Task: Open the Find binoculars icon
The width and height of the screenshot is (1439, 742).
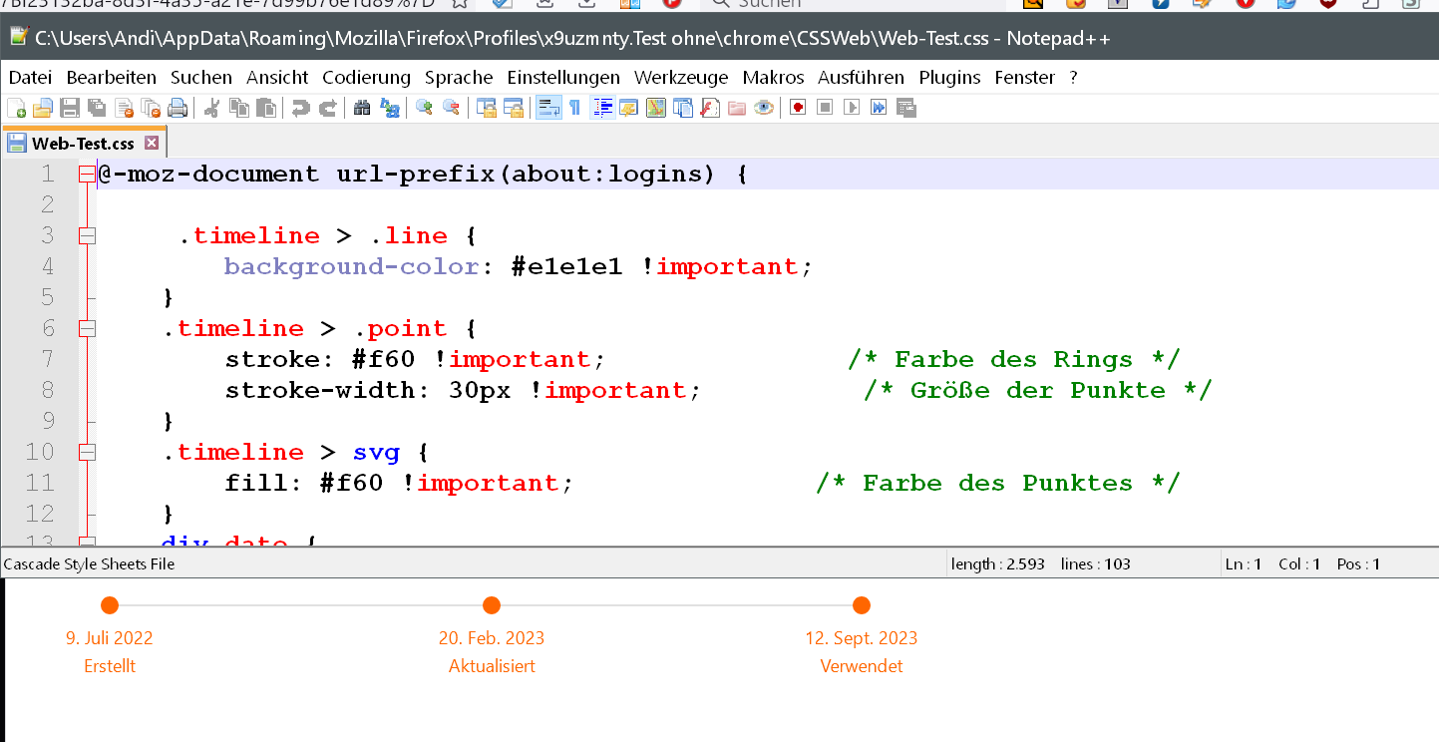Action: click(x=362, y=108)
